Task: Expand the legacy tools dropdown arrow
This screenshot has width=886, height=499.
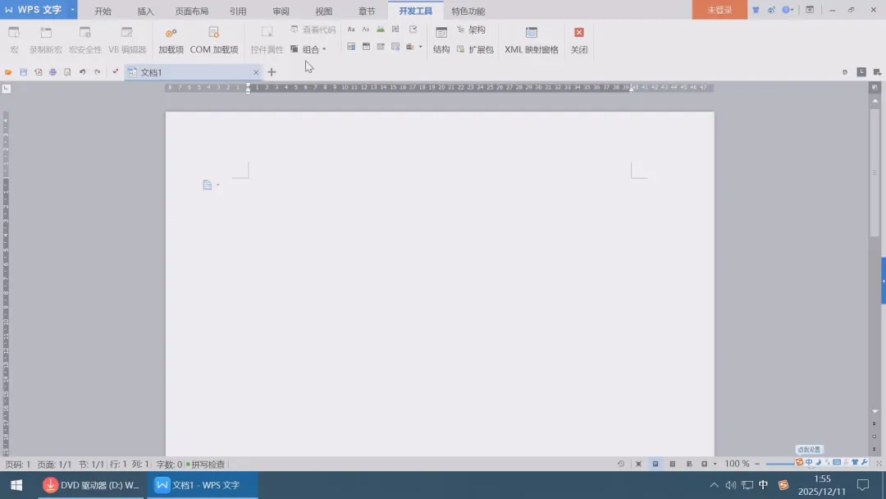Action: point(420,47)
